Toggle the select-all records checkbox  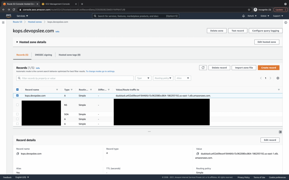pyautogui.click(x=17, y=90)
